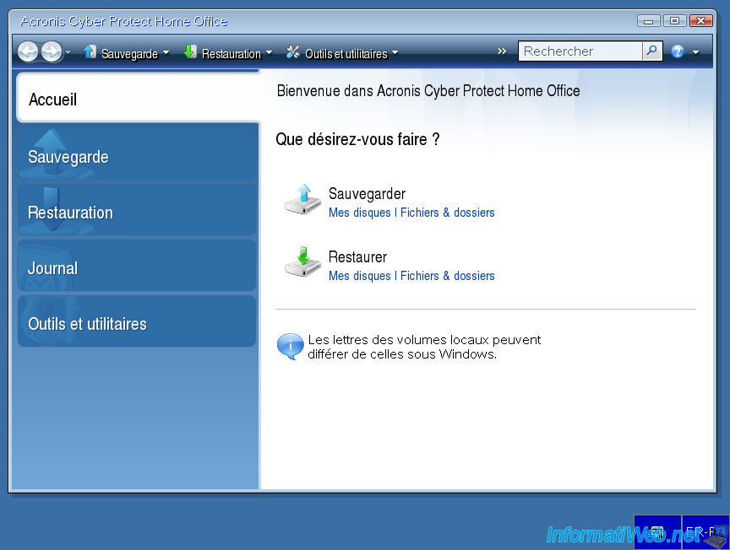The width and height of the screenshot is (730, 550).
Task: Click Mes disques link under Sauvegarder
Action: pos(359,213)
